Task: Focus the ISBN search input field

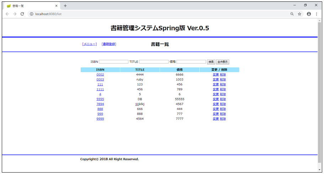Action: click(x=113, y=62)
